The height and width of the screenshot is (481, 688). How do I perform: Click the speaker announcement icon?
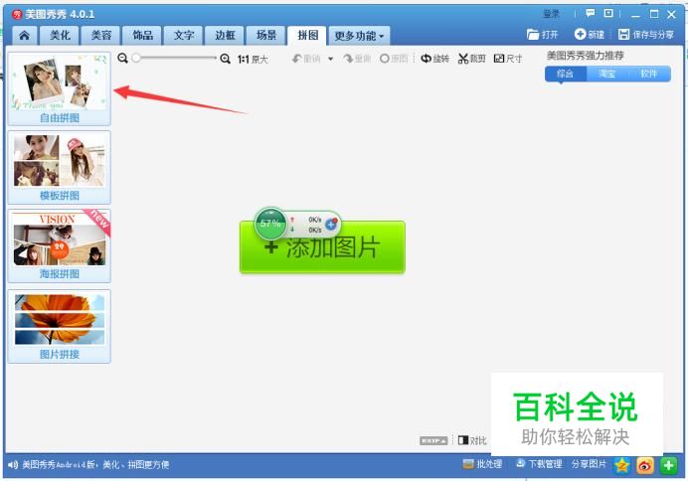(13, 465)
